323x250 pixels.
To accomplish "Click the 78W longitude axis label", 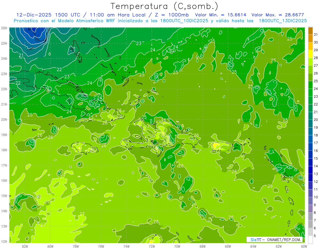I will [x=76, y=246].
